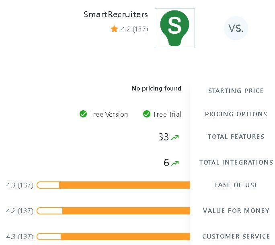
Task: Click the orange star rating icon
Action: [x=114, y=29]
